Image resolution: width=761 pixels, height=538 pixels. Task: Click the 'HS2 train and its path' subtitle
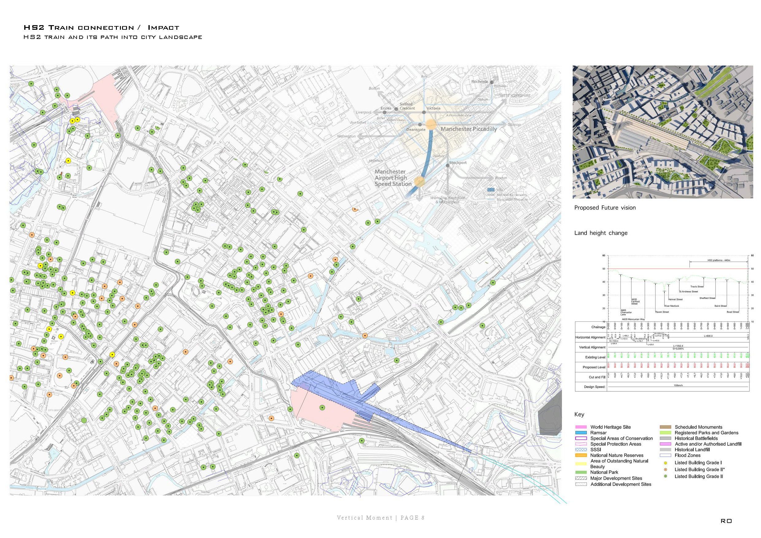[x=113, y=37]
